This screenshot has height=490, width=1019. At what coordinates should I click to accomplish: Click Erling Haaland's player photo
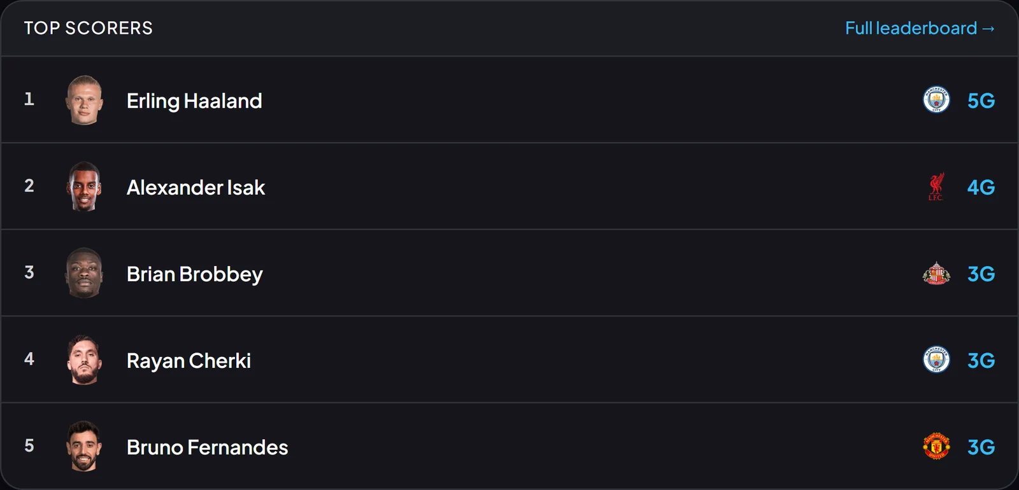tap(84, 100)
